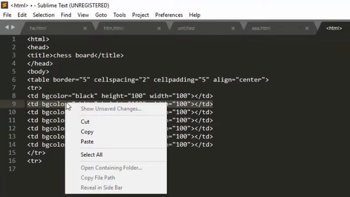Click line number 15 in gutter

pos(12,153)
